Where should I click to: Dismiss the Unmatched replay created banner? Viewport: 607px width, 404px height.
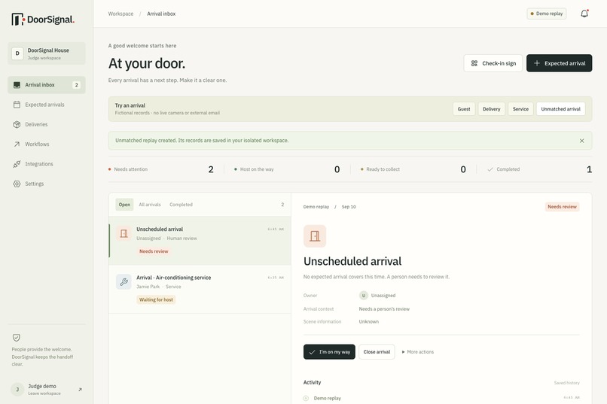pyautogui.click(x=581, y=141)
